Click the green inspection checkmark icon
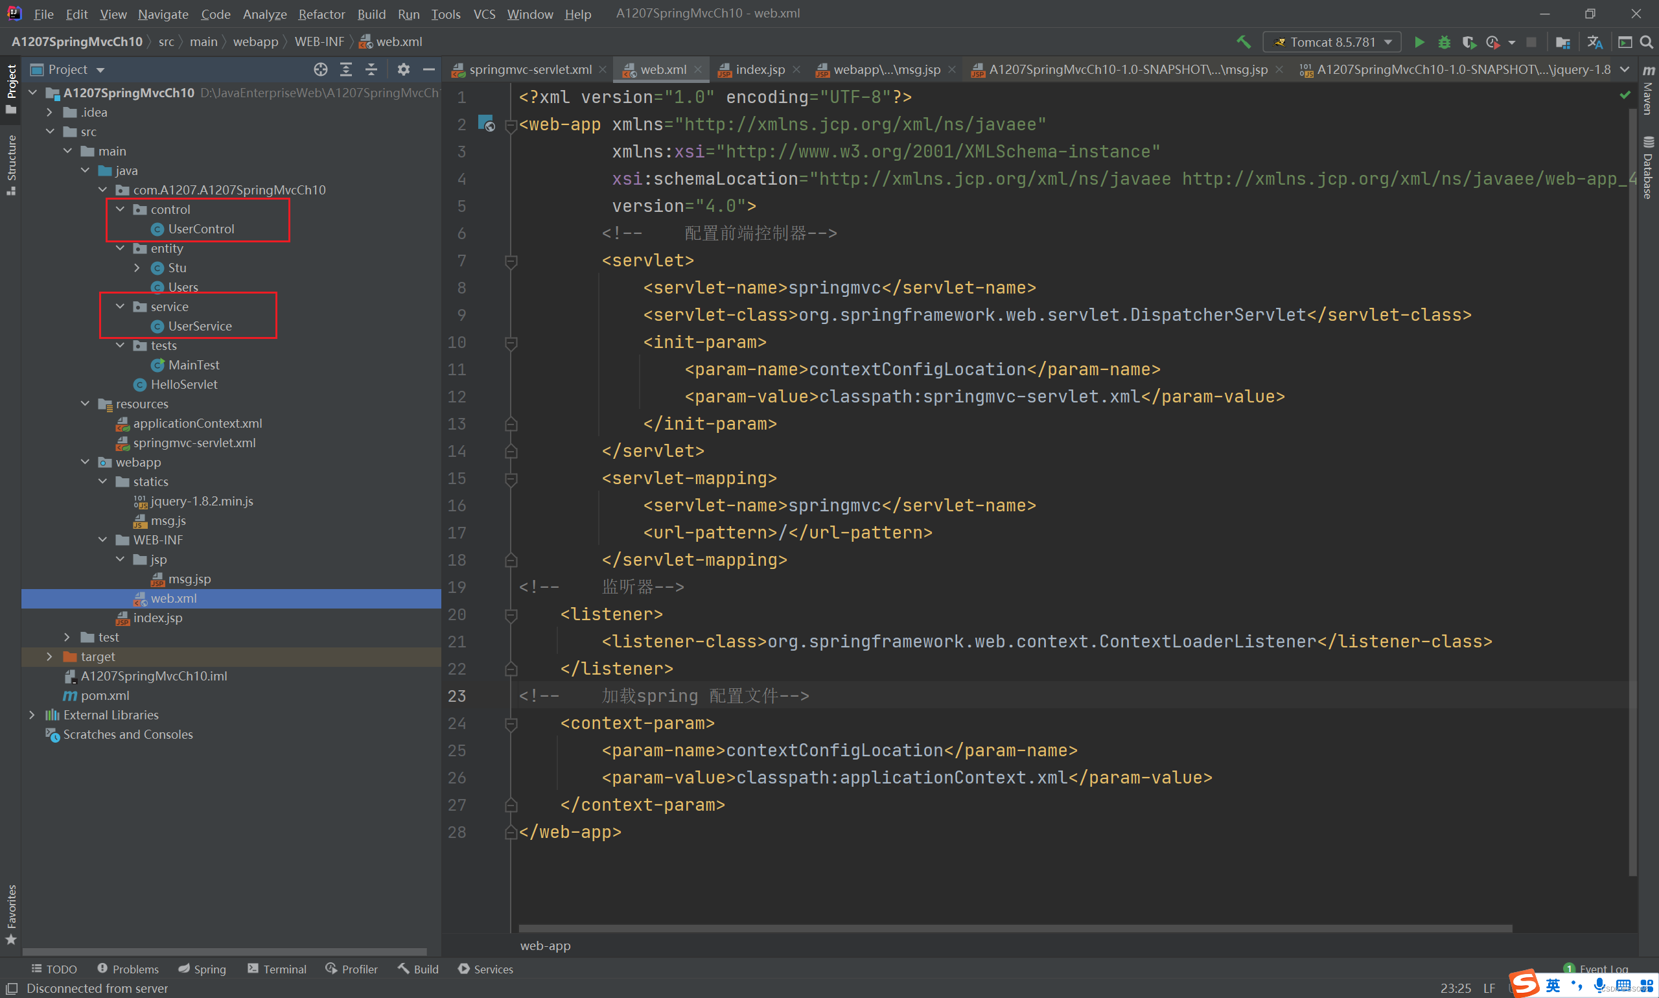 (x=1625, y=95)
